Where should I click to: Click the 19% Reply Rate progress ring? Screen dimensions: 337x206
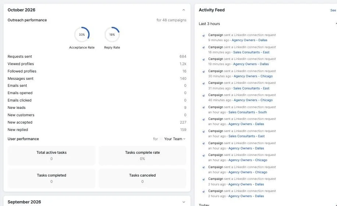(112, 35)
